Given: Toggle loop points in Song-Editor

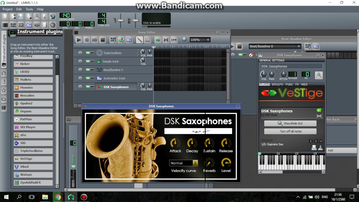Looking at the screenshot, I should tap(166, 40).
